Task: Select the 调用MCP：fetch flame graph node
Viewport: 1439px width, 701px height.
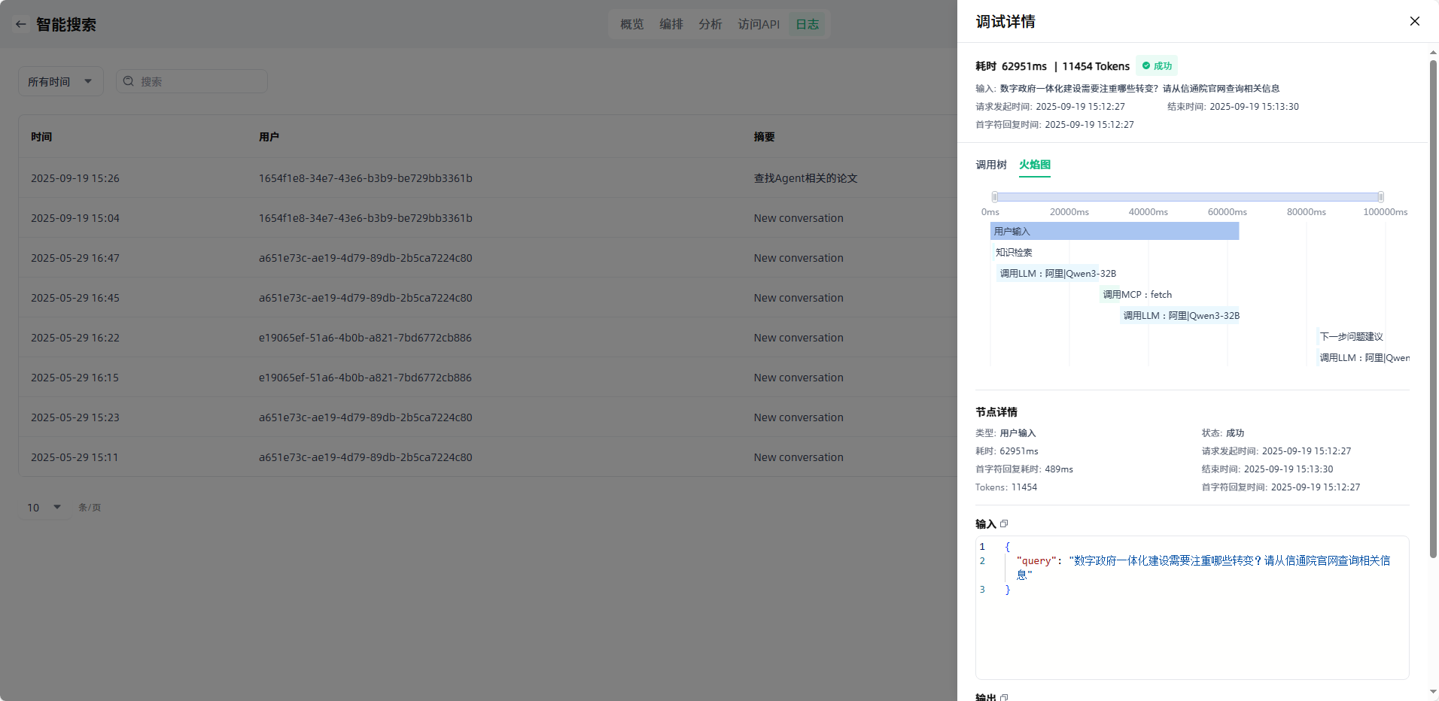Action: [x=1136, y=295]
